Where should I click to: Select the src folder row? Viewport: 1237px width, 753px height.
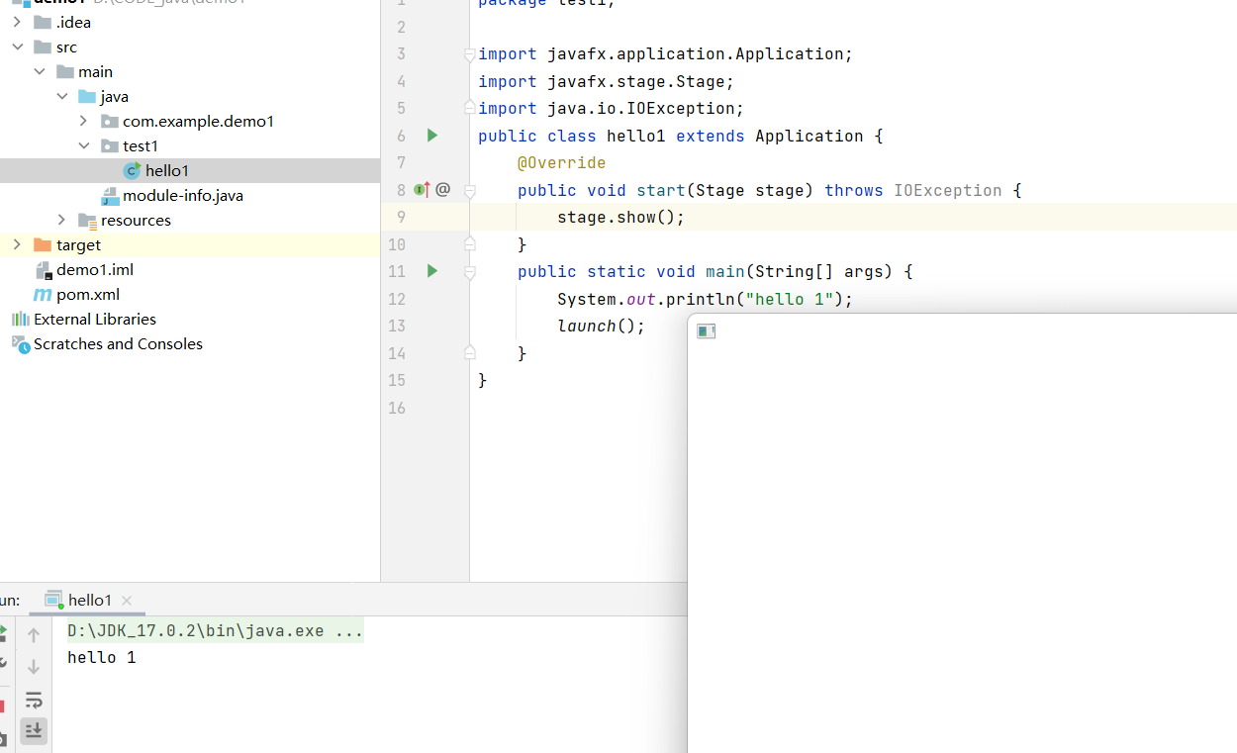pyautogui.click(x=190, y=47)
